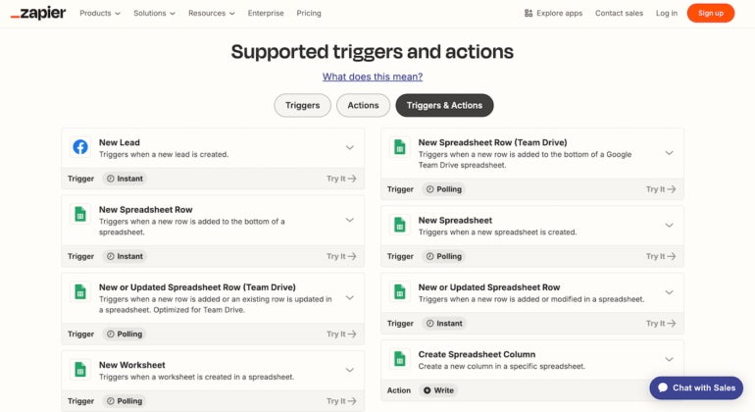Click clock icon in New Spreadsheet Polling badge
The image size is (755, 412).
tap(430, 256)
